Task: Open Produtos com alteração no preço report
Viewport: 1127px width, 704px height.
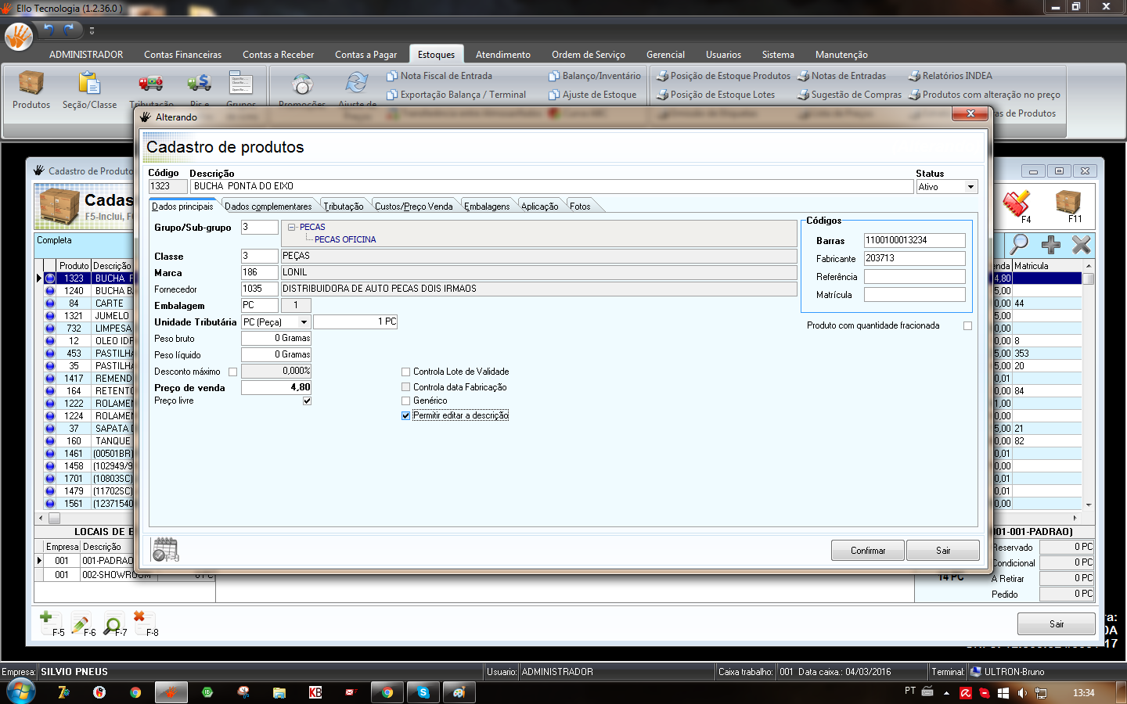Action: (x=985, y=95)
